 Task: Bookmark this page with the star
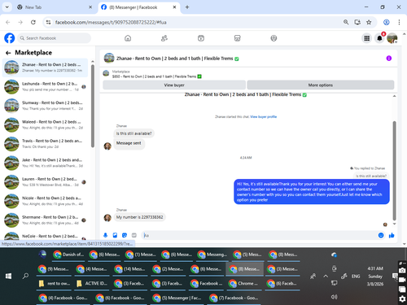click(369, 22)
